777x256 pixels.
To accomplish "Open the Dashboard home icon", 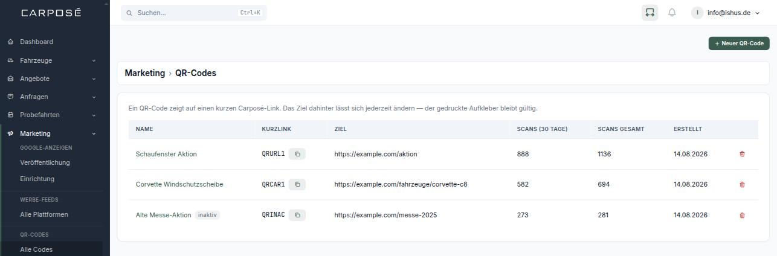I will pyautogui.click(x=10, y=42).
